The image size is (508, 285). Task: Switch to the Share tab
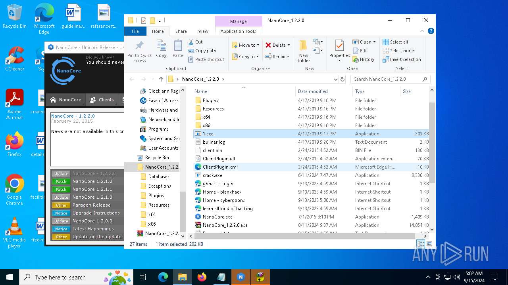pyautogui.click(x=181, y=31)
